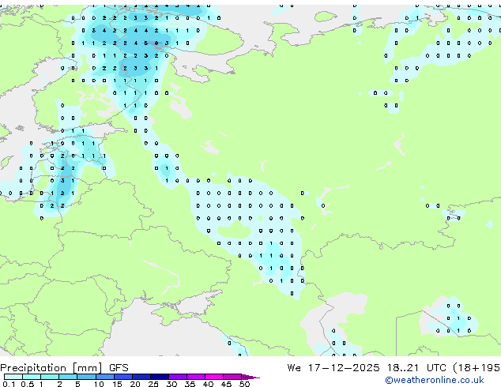Click the '25' legend scale label

pyautogui.click(x=153, y=384)
